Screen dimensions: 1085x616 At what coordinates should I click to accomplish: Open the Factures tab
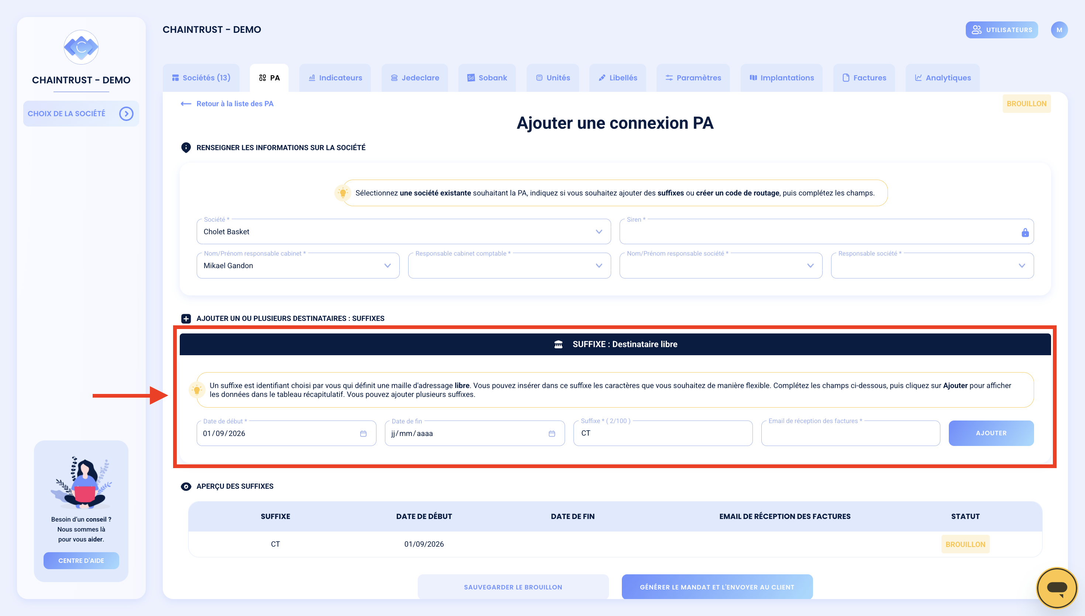tap(864, 78)
